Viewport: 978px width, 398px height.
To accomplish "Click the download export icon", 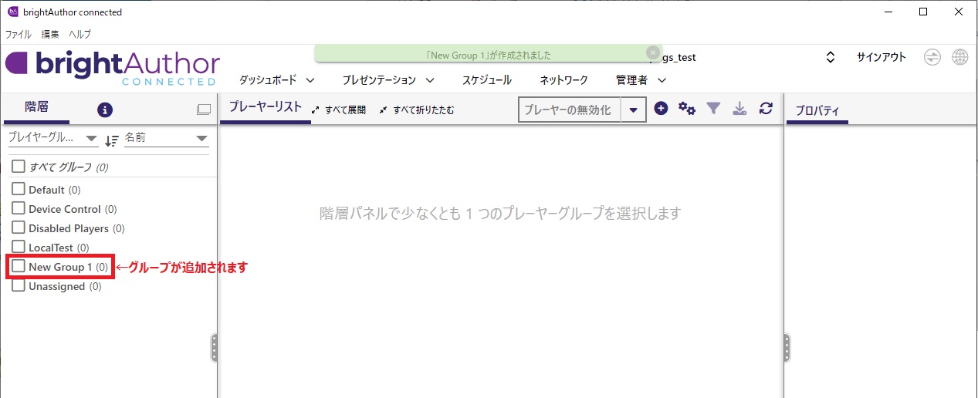I will (739, 109).
